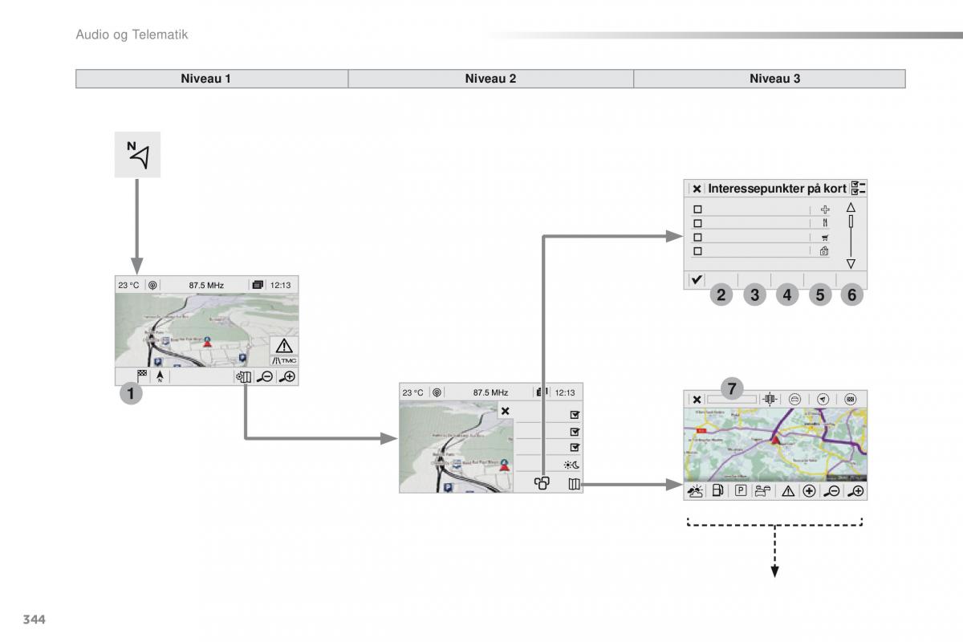
Task: Click the POI list scroll-down arrow
Action: pos(851,263)
